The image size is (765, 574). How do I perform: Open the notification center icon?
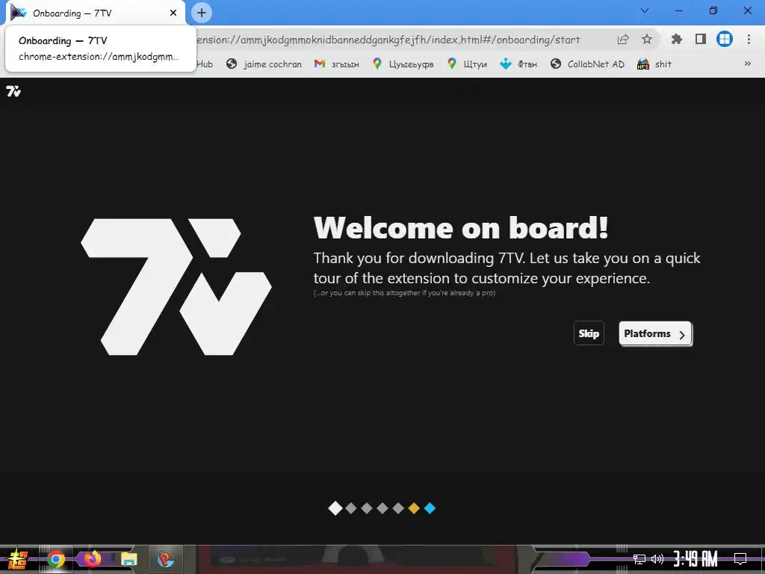click(x=740, y=558)
